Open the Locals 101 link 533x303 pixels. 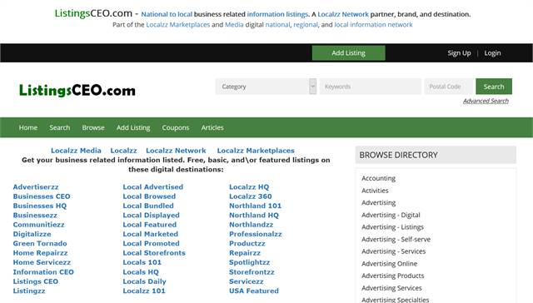142,262
